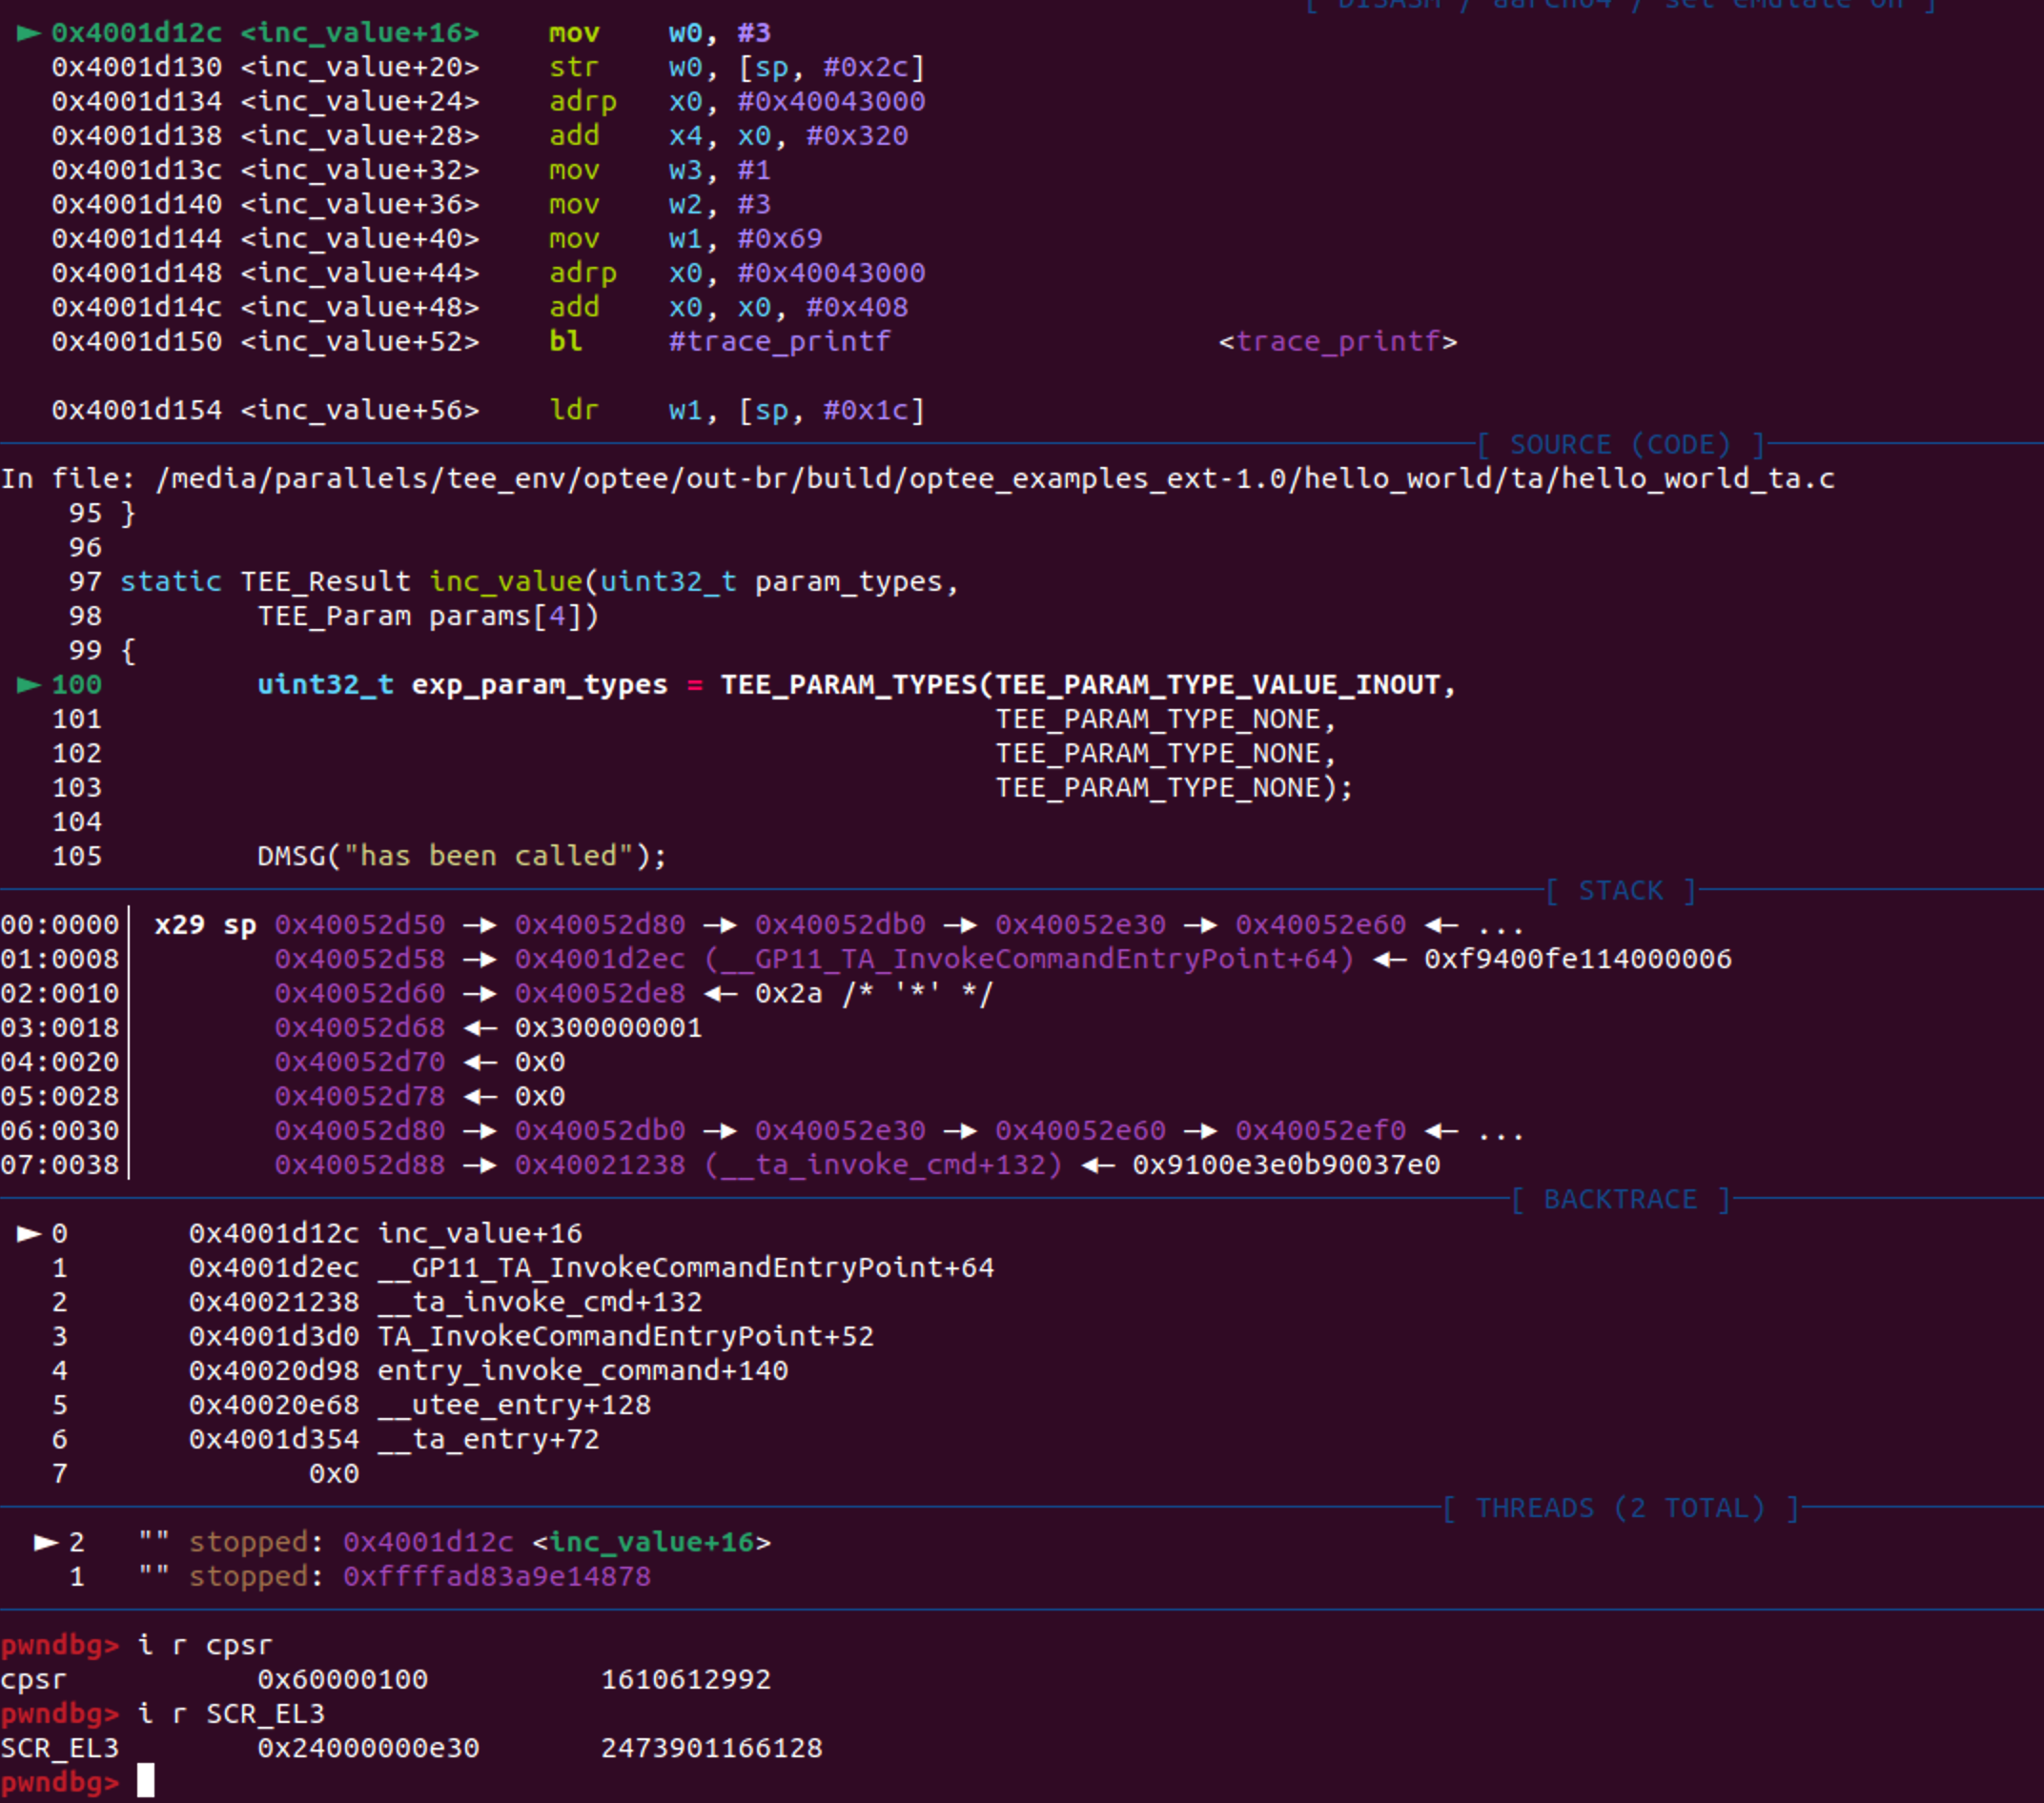This screenshot has width=2044, height=1803.
Task: Click stack address 0x40052d50 at x29 sp
Action: pyautogui.click(x=360, y=924)
